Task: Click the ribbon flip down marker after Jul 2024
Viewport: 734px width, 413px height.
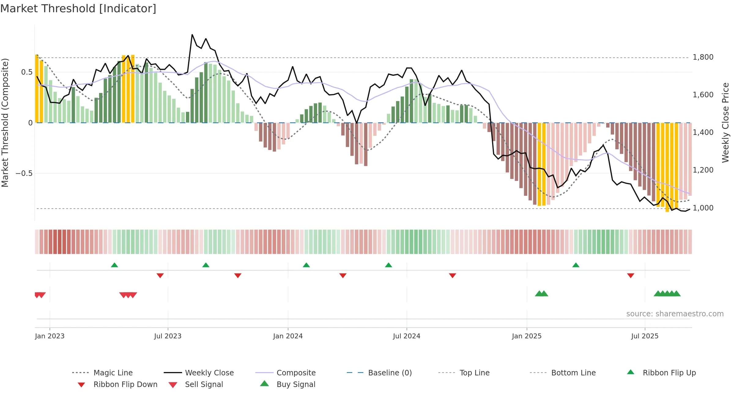Action: click(x=453, y=276)
